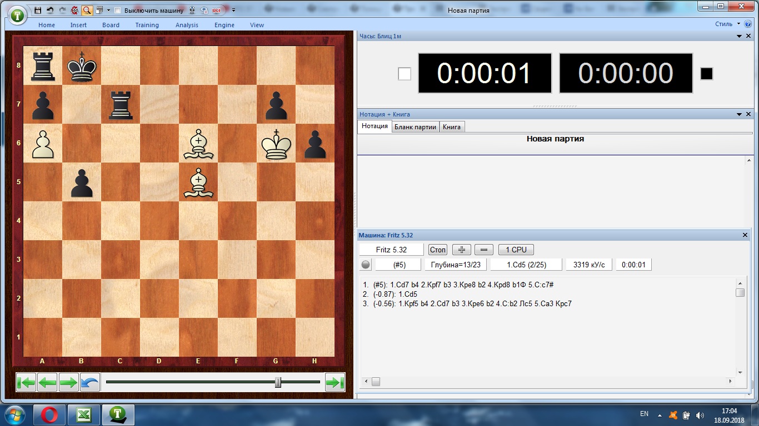Open the Board ribbon tab

111,25
